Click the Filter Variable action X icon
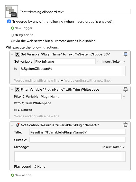 (x=18, y=89)
